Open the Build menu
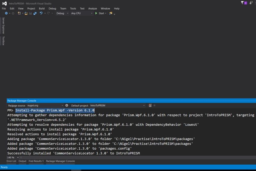The width and height of the screenshot is (256, 171). [42, 9]
